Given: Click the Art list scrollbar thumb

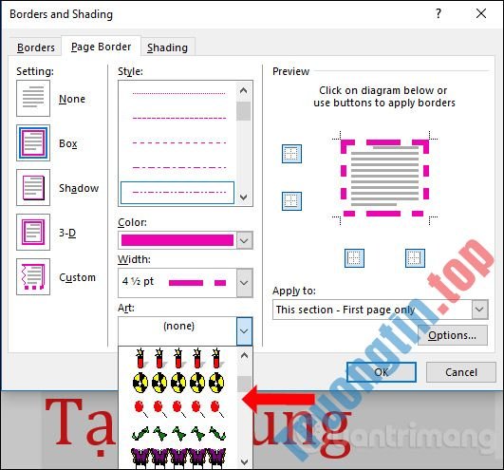Looking at the screenshot, I should point(245,385).
